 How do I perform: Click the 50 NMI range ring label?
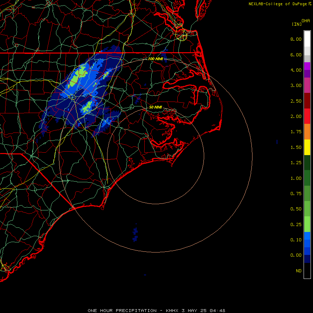155,107
